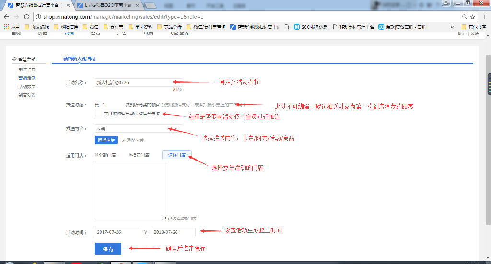Open the 智慧连锁数据运营平台 bookmark
491x264 pixels.
pos(255,27)
